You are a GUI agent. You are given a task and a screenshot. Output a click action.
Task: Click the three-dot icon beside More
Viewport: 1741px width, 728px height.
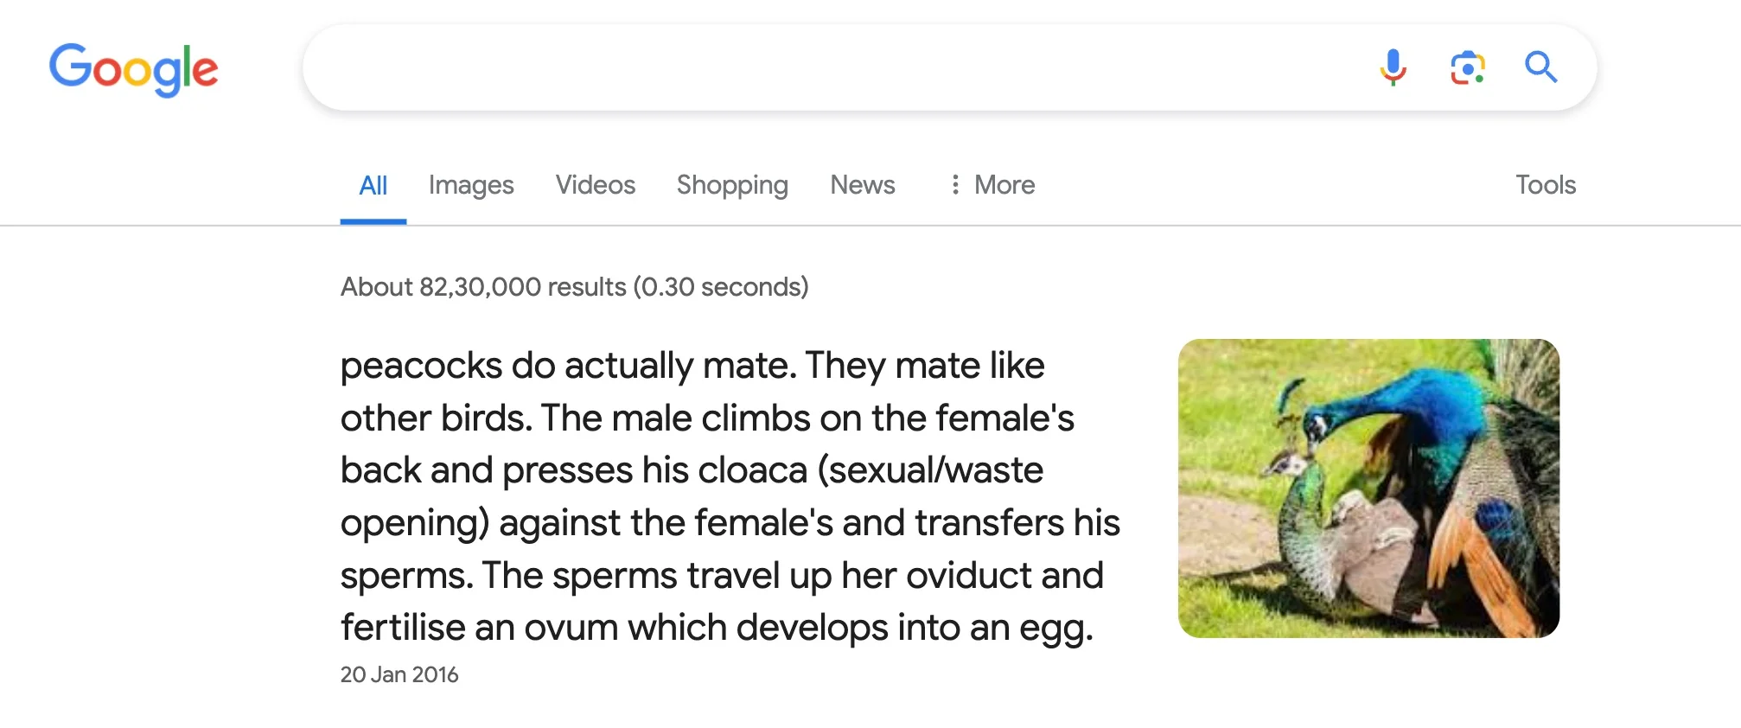tap(954, 184)
